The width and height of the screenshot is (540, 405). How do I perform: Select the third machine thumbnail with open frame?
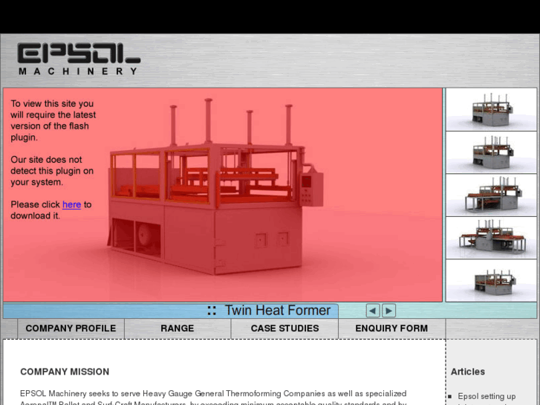pos(491,195)
